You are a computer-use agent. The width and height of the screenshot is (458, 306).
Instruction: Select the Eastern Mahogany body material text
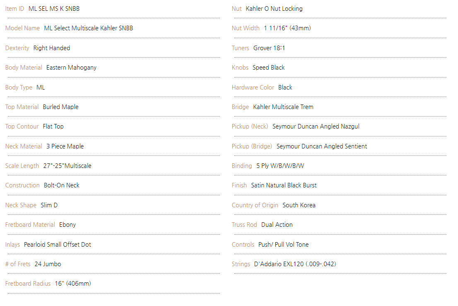pos(71,68)
